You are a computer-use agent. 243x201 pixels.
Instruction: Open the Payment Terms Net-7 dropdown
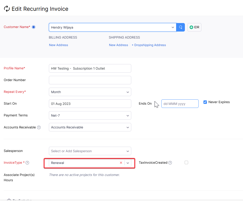click(x=90, y=115)
